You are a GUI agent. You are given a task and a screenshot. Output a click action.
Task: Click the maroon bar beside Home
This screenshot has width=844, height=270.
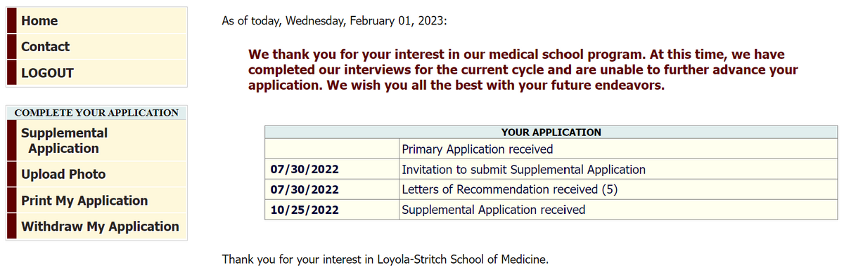(x=11, y=21)
